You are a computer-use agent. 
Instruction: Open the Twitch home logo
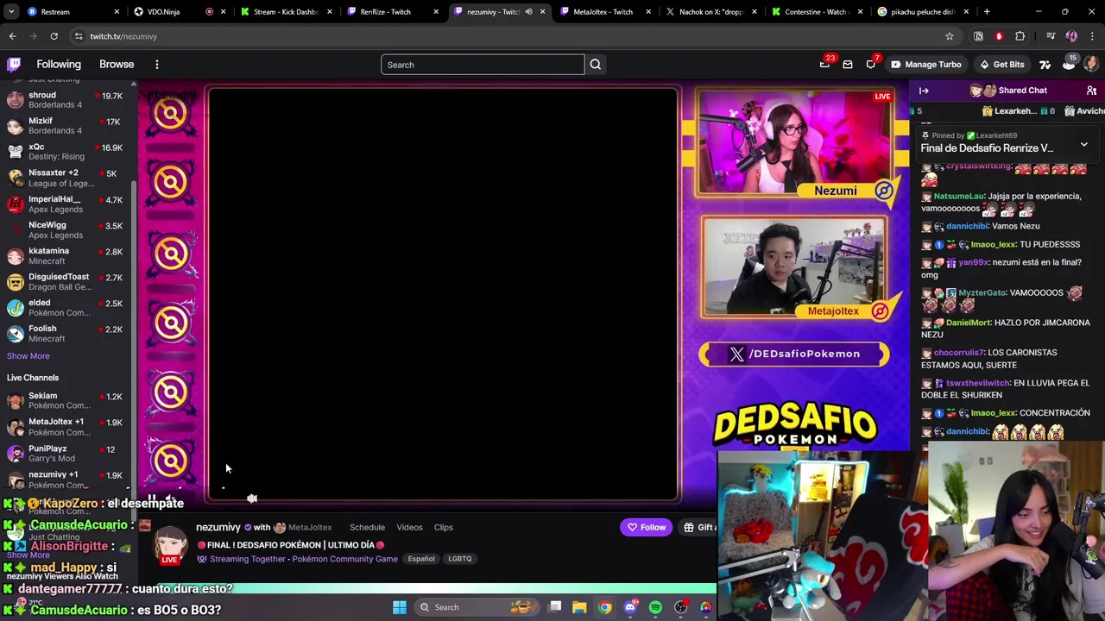(14, 65)
